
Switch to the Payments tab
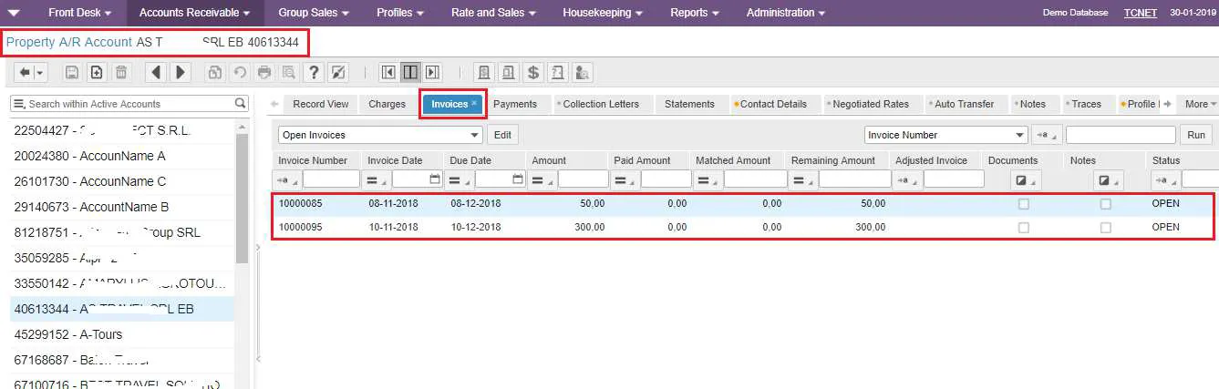pos(515,104)
